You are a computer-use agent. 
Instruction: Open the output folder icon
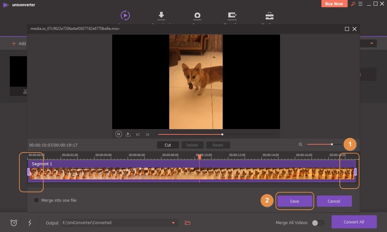tap(188, 223)
